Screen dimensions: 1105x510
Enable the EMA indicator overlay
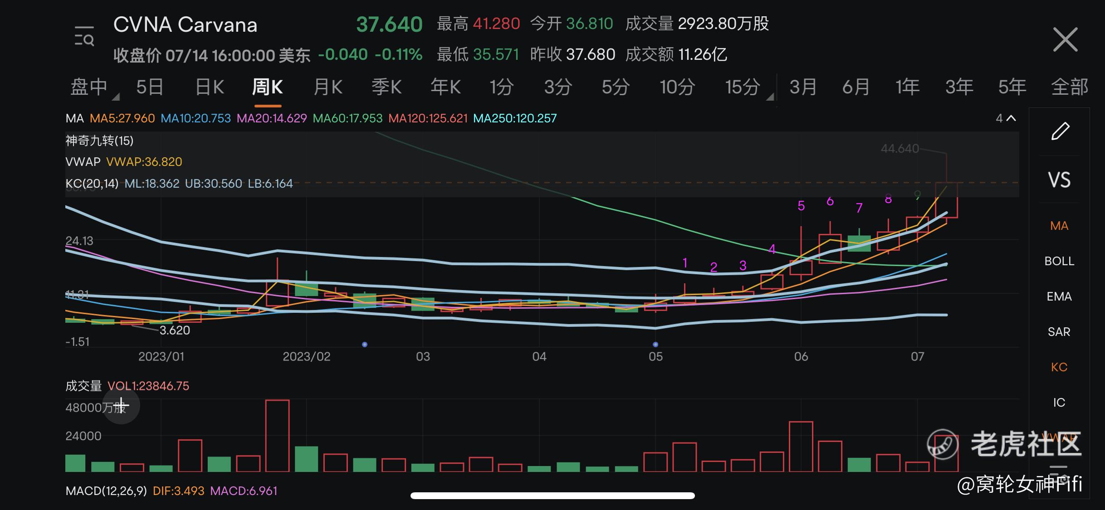click(x=1059, y=296)
